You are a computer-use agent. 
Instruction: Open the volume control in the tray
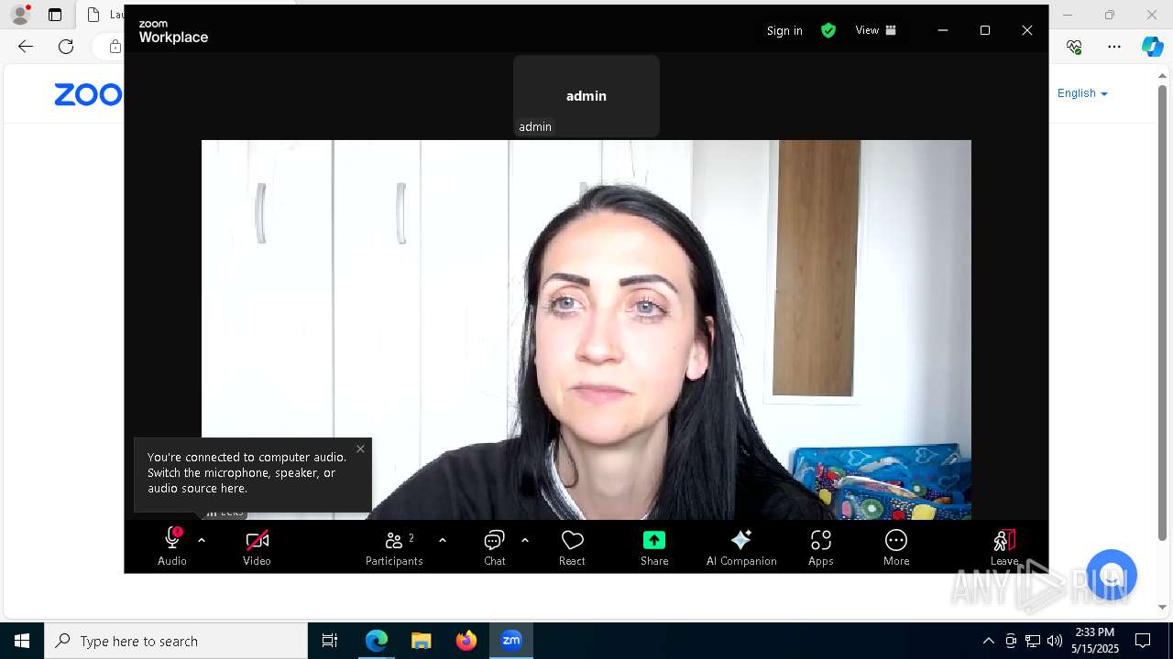tap(1055, 641)
